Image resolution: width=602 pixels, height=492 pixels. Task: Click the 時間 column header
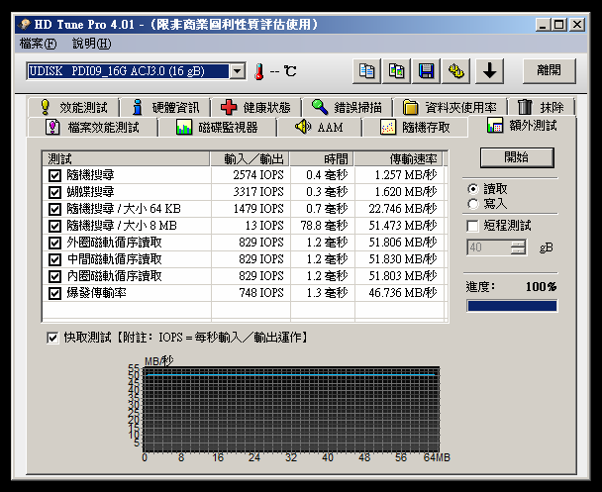(322, 158)
